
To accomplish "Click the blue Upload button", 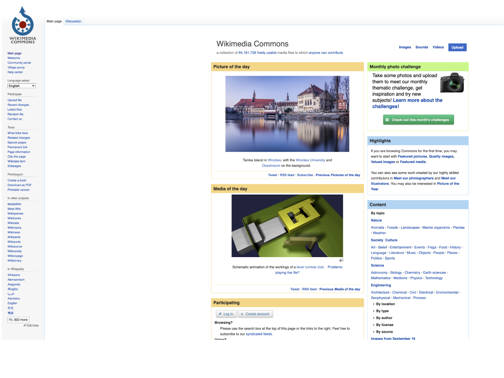I will 457,47.
